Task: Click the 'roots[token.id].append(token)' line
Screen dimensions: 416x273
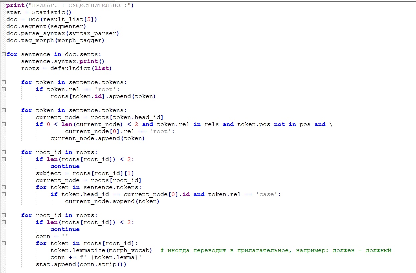Action: (103, 96)
